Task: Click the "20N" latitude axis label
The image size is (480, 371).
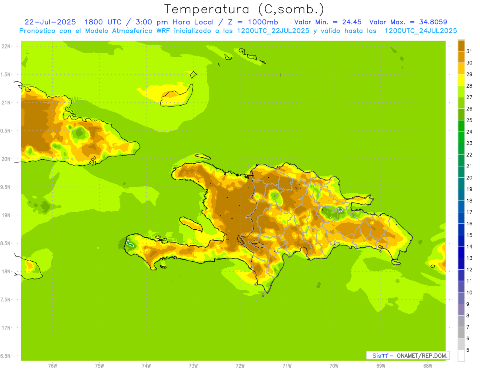Action: coord(7,159)
